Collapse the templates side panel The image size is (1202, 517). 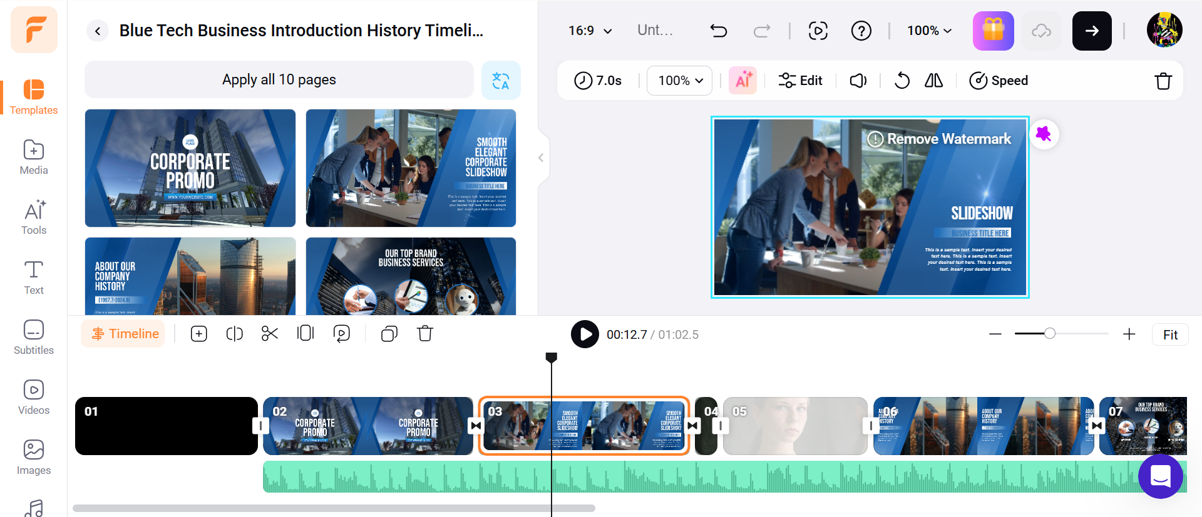point(541,158)
